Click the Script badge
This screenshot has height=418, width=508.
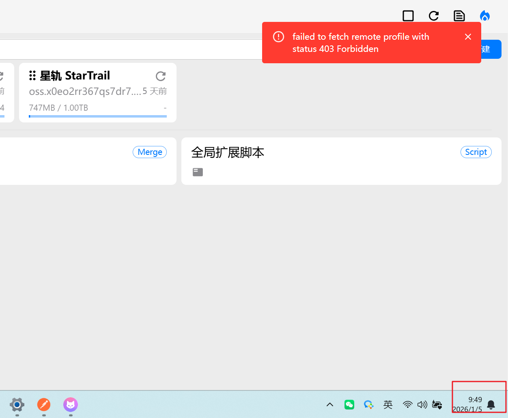click(476, 152)
